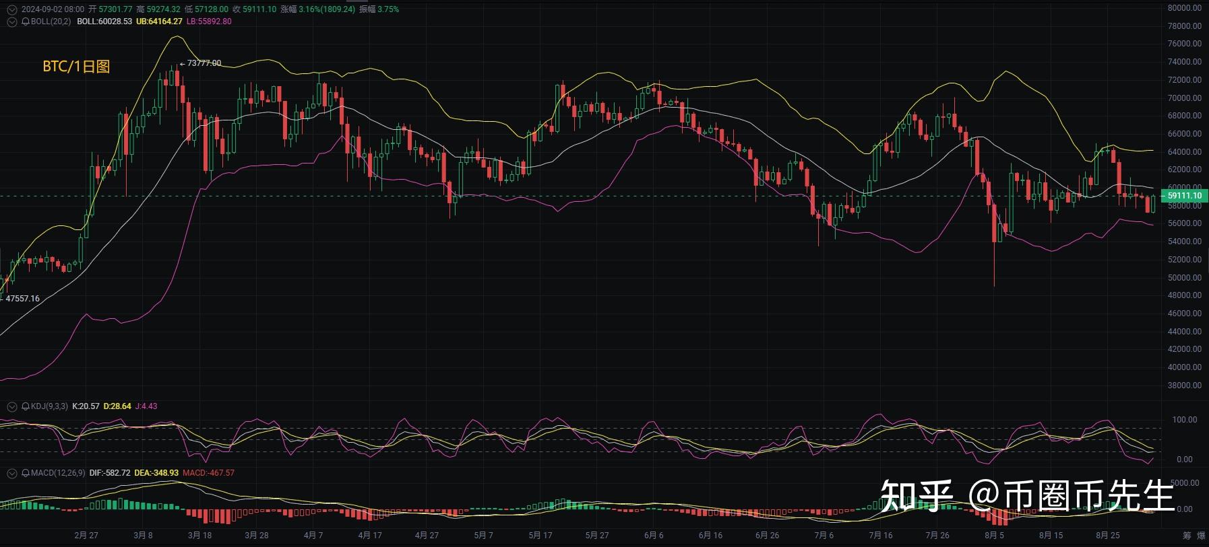Click the 筹 chip distribution button
Image resolution: width=1209 pixels, height=547 pixels.
coord(1187,536)
